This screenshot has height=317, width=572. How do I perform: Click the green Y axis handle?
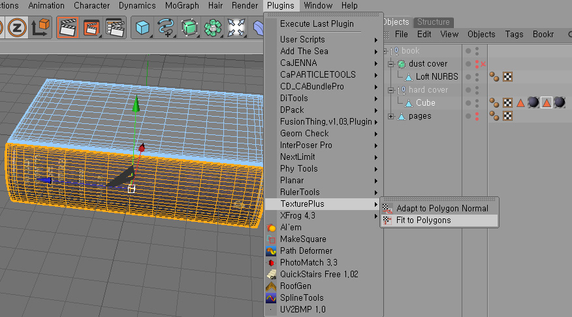click(136, 104)
